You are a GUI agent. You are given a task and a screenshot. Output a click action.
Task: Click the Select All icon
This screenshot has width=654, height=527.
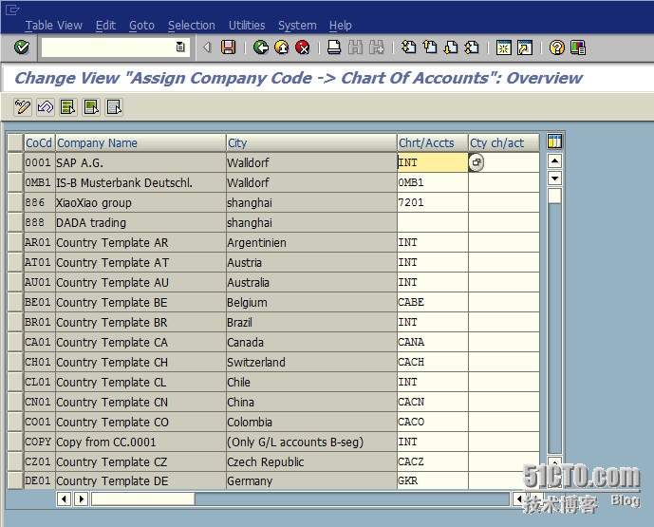(x=68, y=107)
